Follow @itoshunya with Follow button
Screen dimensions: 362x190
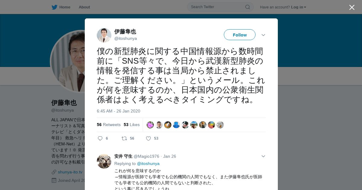[x=240, y=35]
